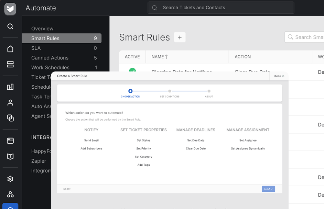This screenshot has width=324, height=211.
Task: Open the contacts person icon
Action: pyautogui.click(x=10, y=103)
